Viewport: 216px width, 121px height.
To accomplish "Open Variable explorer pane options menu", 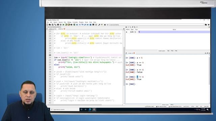I will click(209, 27).
